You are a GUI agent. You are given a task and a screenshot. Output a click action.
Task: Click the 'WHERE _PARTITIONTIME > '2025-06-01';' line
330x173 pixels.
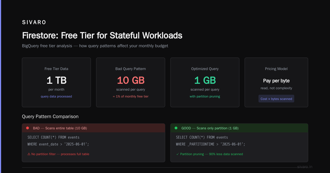[x=210, y=144]
